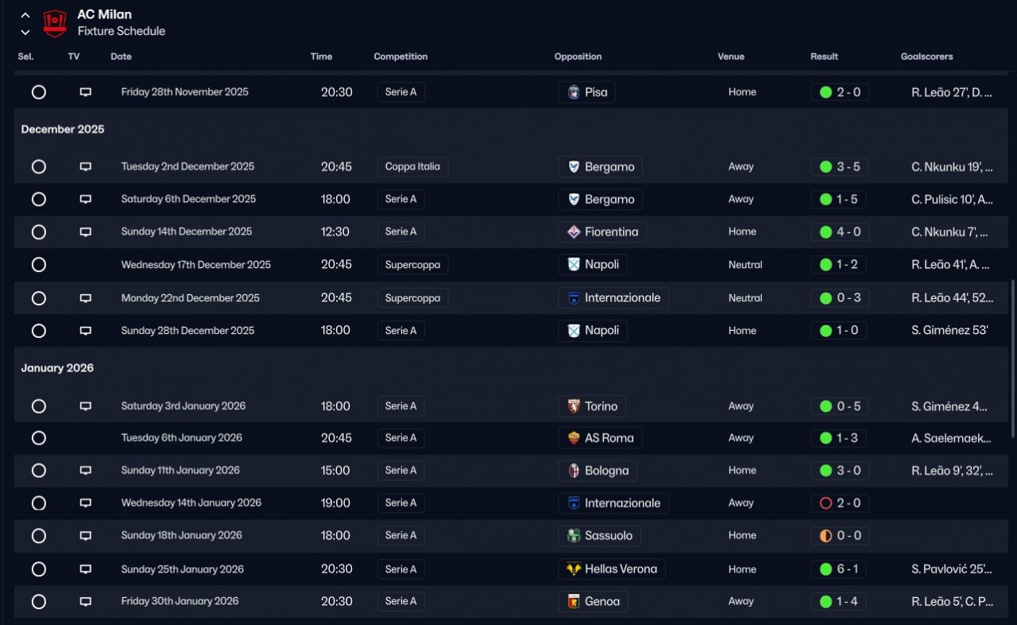
Task: Select the AS Roma fixture radio circle
Action: pos(39,438)
